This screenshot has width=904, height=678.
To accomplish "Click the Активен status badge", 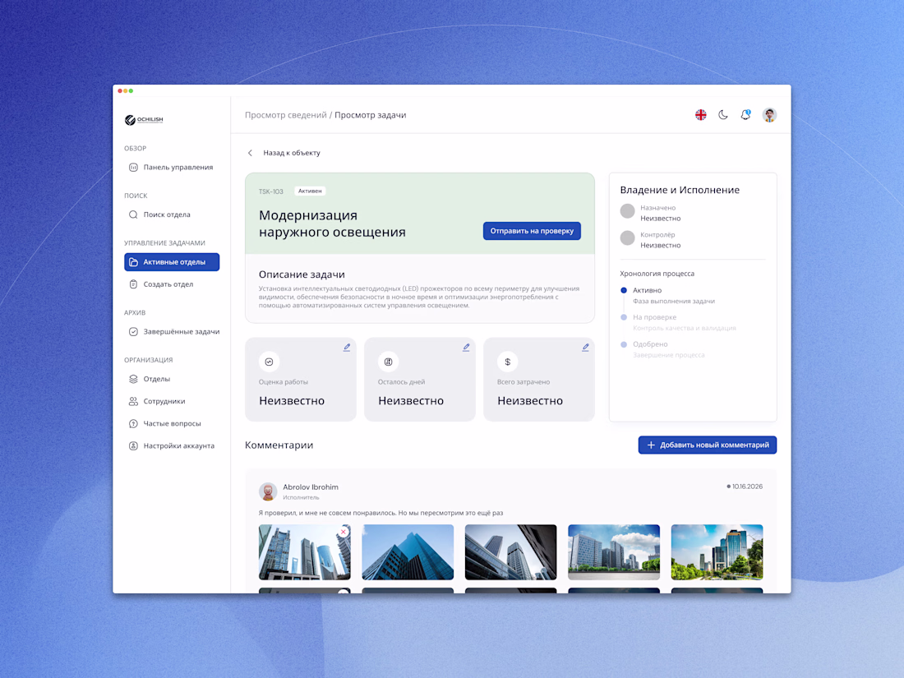I will point(310,191).
